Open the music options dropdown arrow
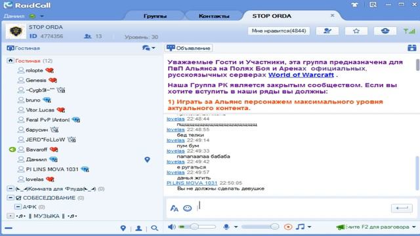 click(309, 227)
